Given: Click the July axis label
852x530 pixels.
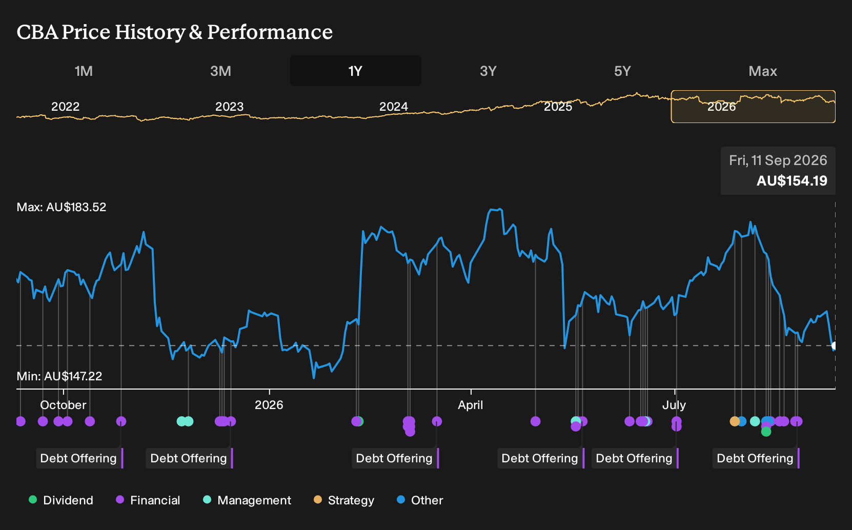Looking at the screenshot, I should click(x=674, y=405).
